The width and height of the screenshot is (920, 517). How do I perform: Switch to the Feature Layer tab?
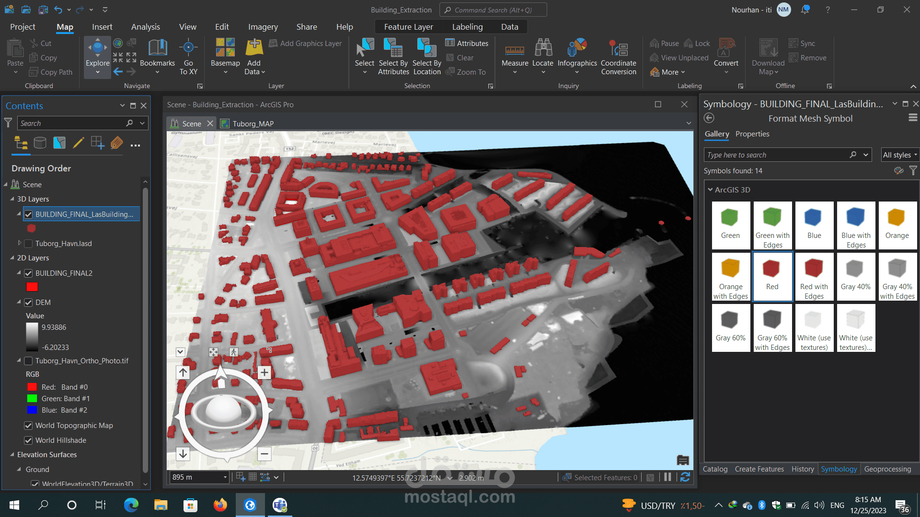(408, 27)
